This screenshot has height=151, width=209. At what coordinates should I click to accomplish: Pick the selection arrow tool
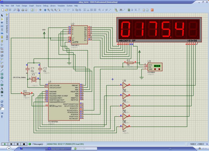tap(2, 15)
